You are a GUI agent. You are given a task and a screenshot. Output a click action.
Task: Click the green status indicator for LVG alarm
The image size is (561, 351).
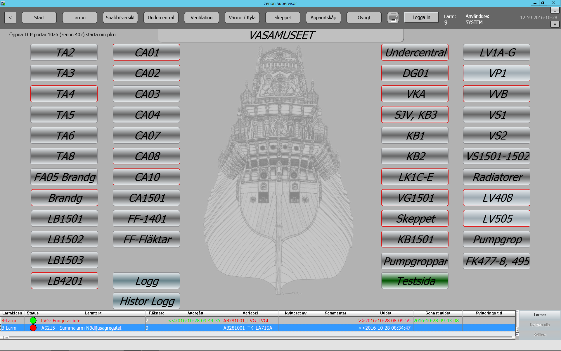(33, 321)
